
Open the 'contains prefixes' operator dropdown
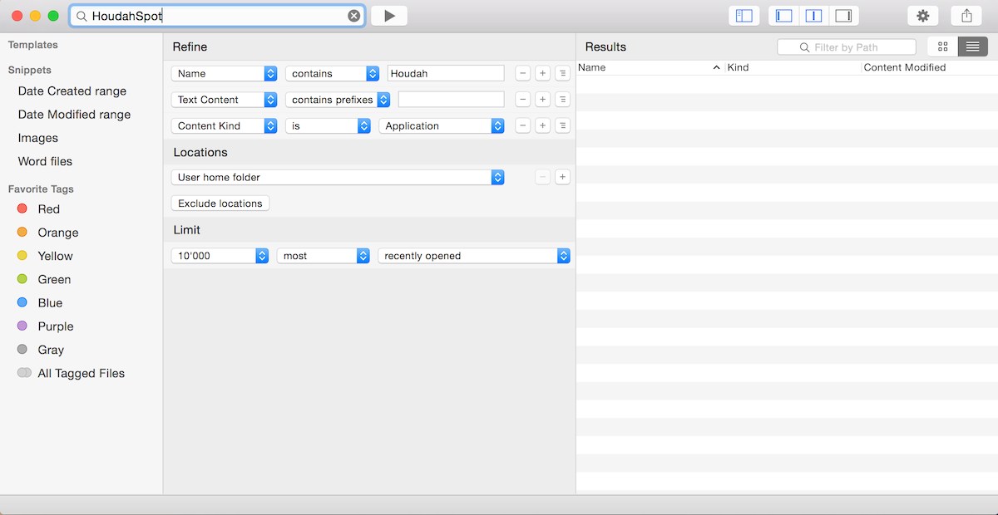click(338, 100)
